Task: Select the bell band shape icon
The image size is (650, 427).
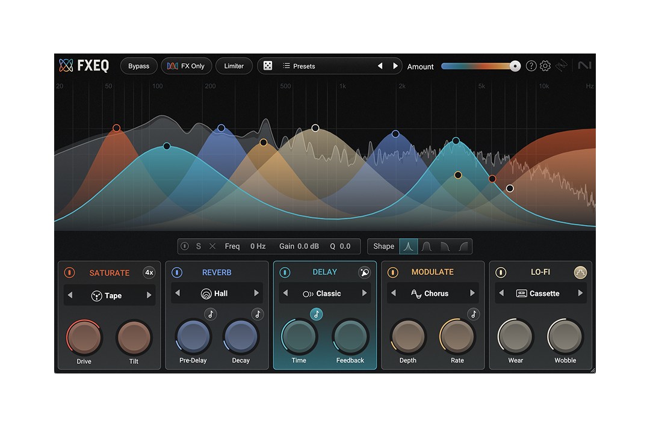Action: tap(408, 247)
